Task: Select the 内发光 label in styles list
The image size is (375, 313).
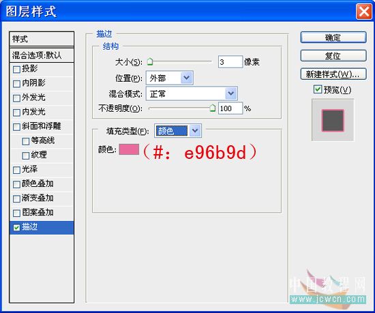Action: [33, 112]
